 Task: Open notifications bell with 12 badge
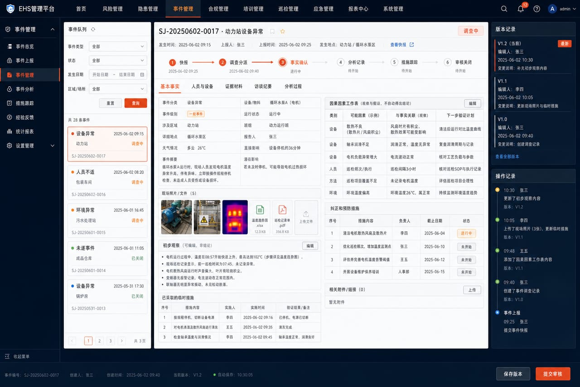pos(521,9)
